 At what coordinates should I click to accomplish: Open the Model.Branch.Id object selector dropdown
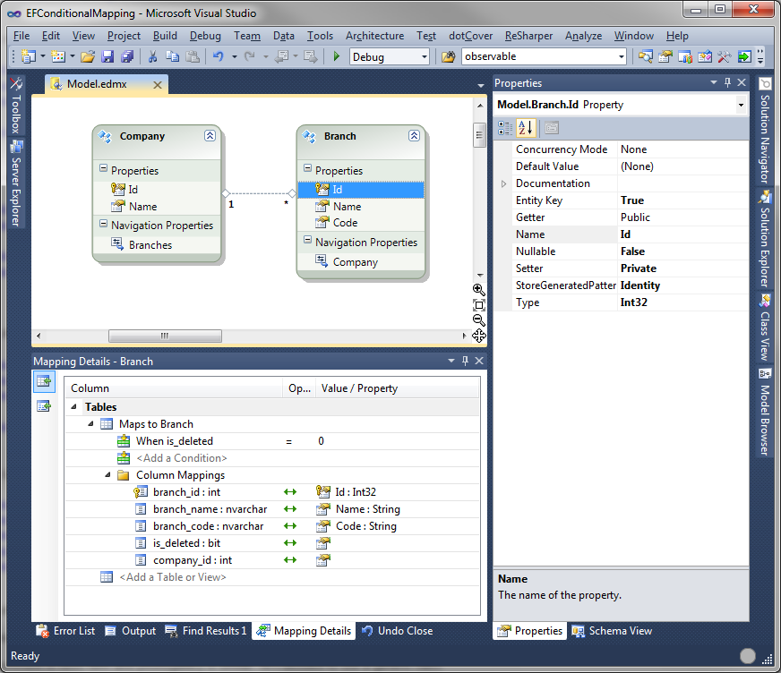click(741, 105)
